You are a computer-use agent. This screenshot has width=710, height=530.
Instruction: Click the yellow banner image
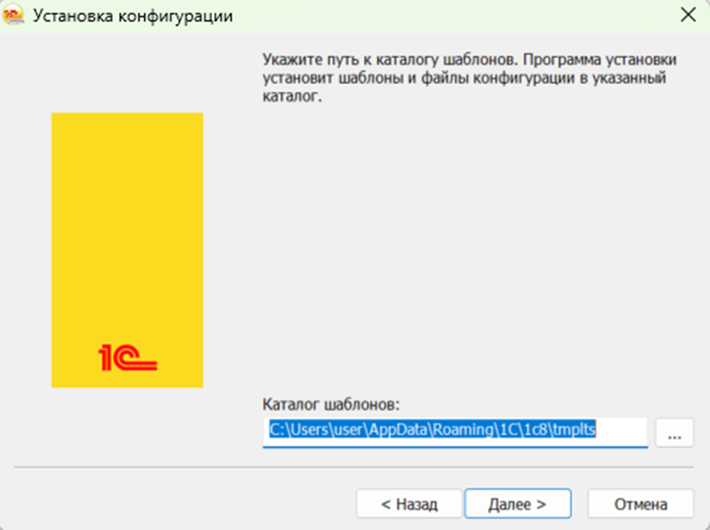pyautogui.click(x=127, y=230)
